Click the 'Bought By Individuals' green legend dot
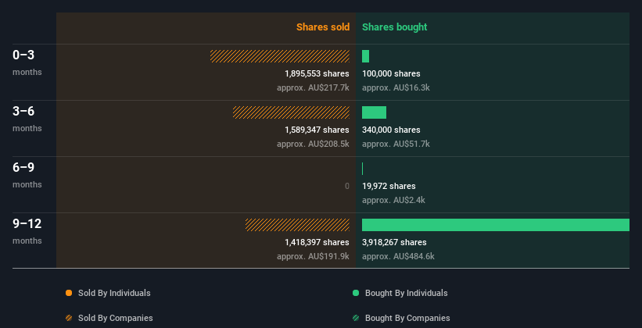Image resolution: width=642 pixels, height=328 pixels. coord(356,293)
